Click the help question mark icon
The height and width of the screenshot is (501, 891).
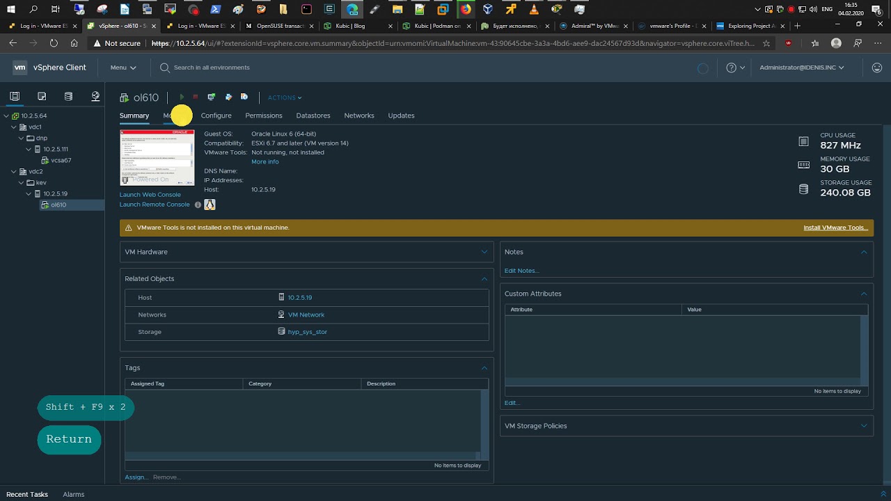point(731,67)
